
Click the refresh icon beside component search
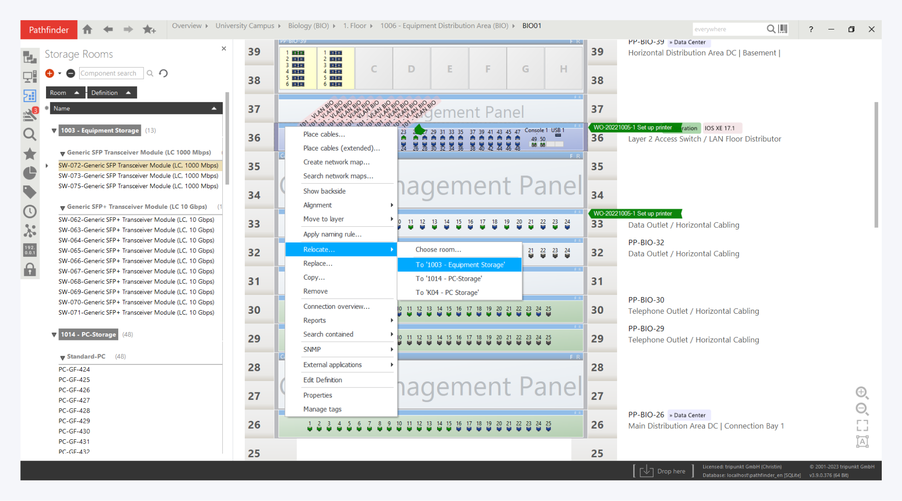click(163, 73)
